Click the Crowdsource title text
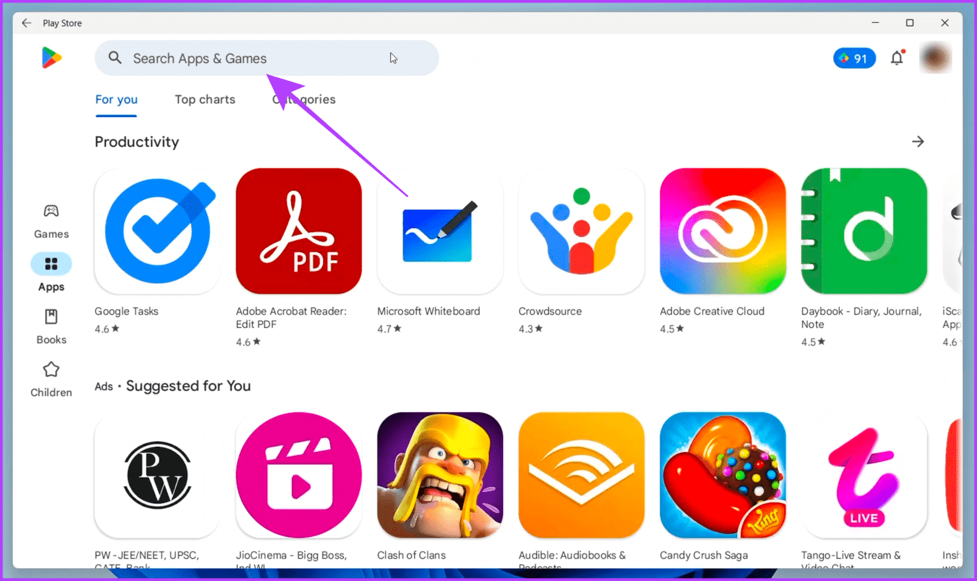 550,311
